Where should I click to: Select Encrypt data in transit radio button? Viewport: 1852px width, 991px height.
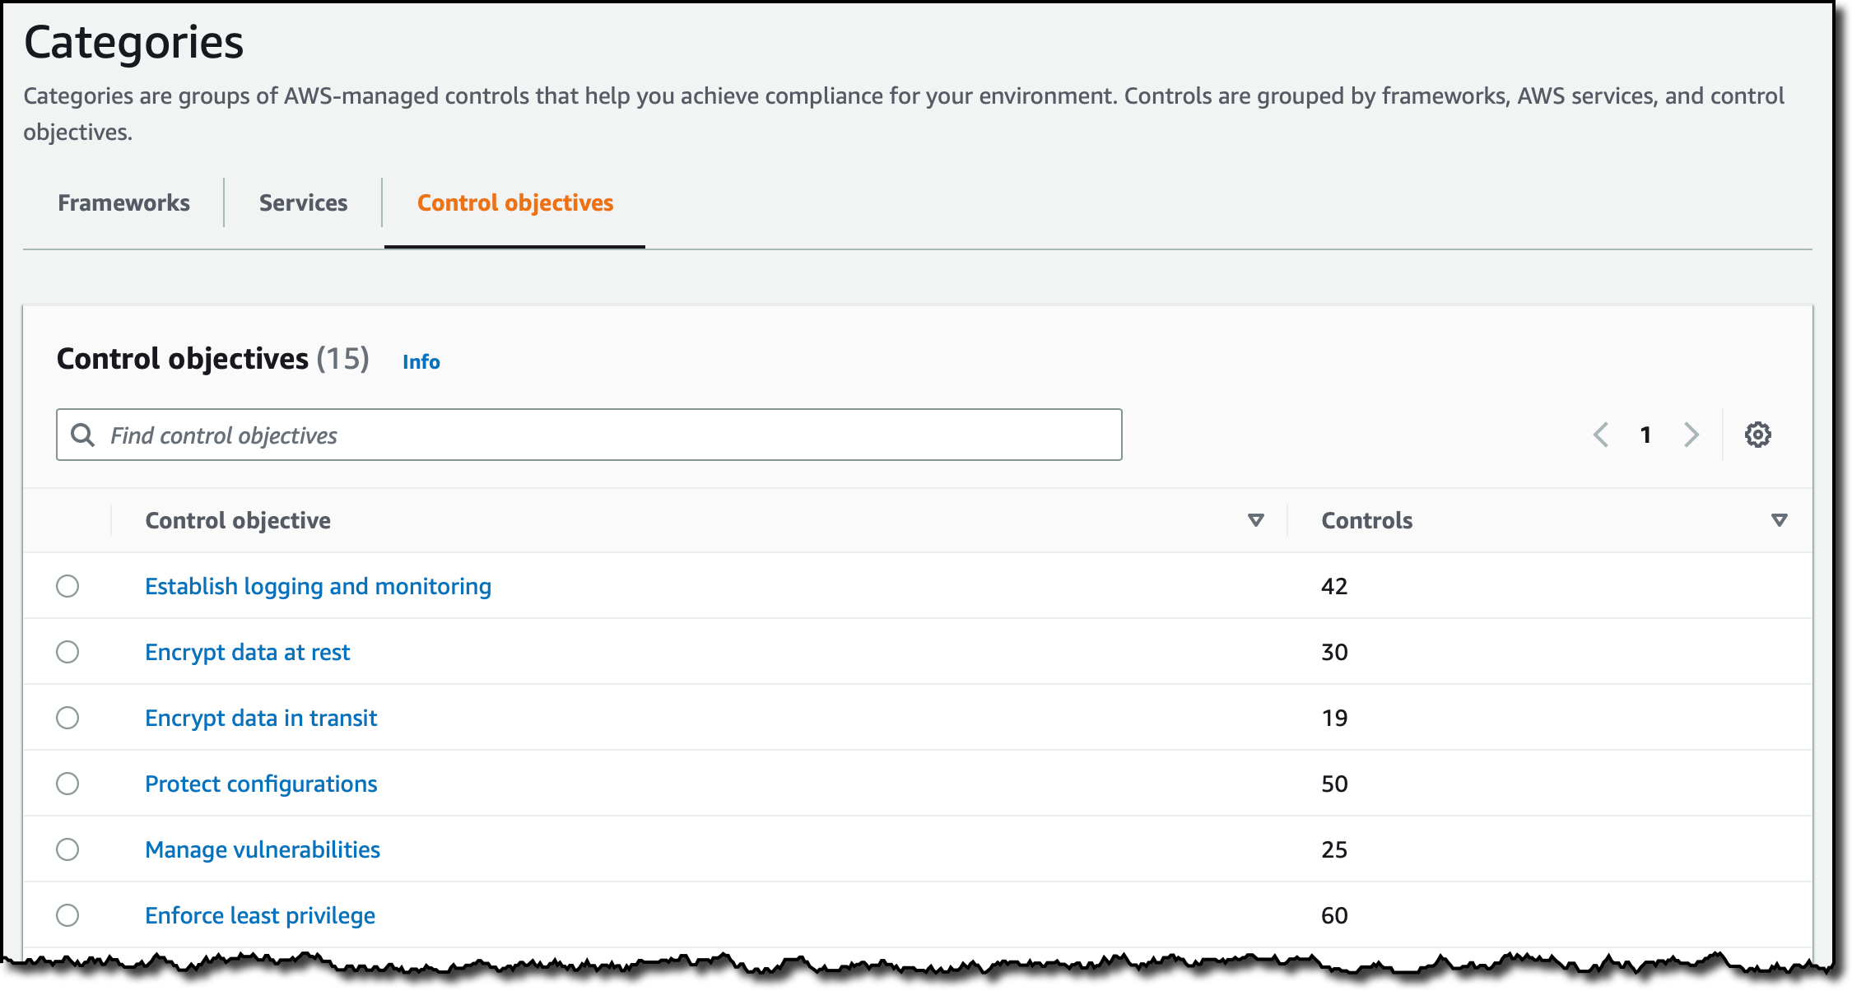[x=67, y=718]
